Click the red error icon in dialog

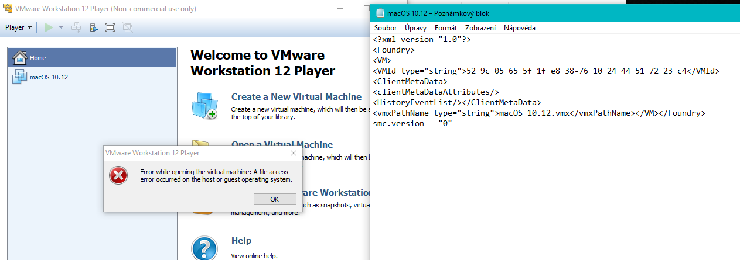pyautogui.click(x=119, y=175)
